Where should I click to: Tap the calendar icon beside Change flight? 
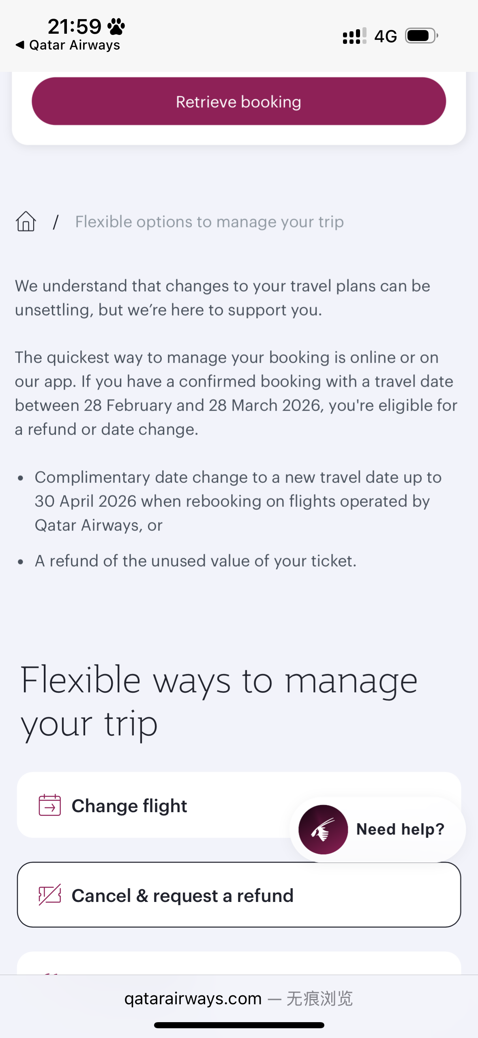point(49,805)
